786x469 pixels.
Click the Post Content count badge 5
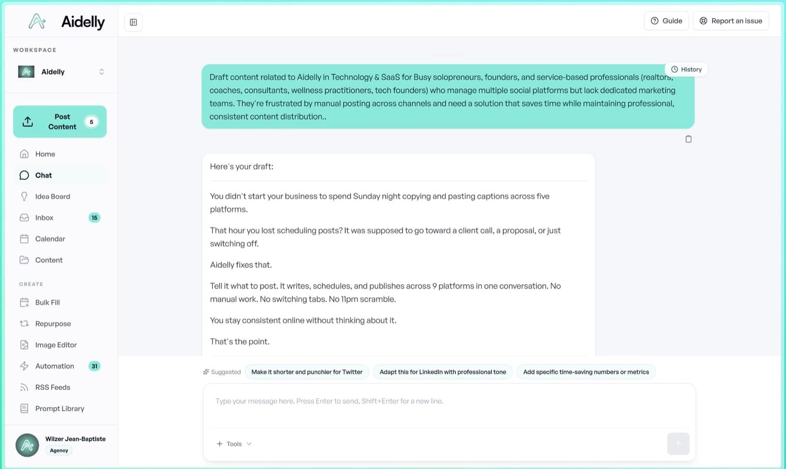[x=91, y=122]
